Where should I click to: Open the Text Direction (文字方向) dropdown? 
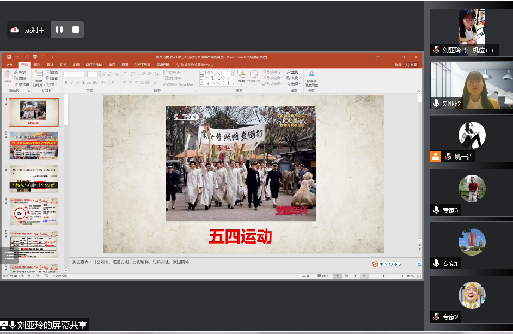click(x=173, y=72)
